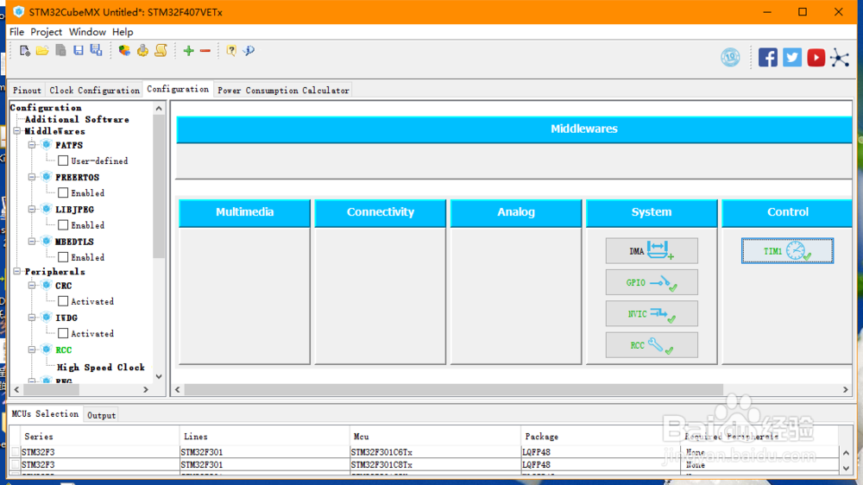Collapse the MiddleWares tree node
863x485 pixels.
(x=17, y=131)
